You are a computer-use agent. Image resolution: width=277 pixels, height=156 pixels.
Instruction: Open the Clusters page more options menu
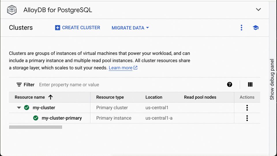coord(242,28)
